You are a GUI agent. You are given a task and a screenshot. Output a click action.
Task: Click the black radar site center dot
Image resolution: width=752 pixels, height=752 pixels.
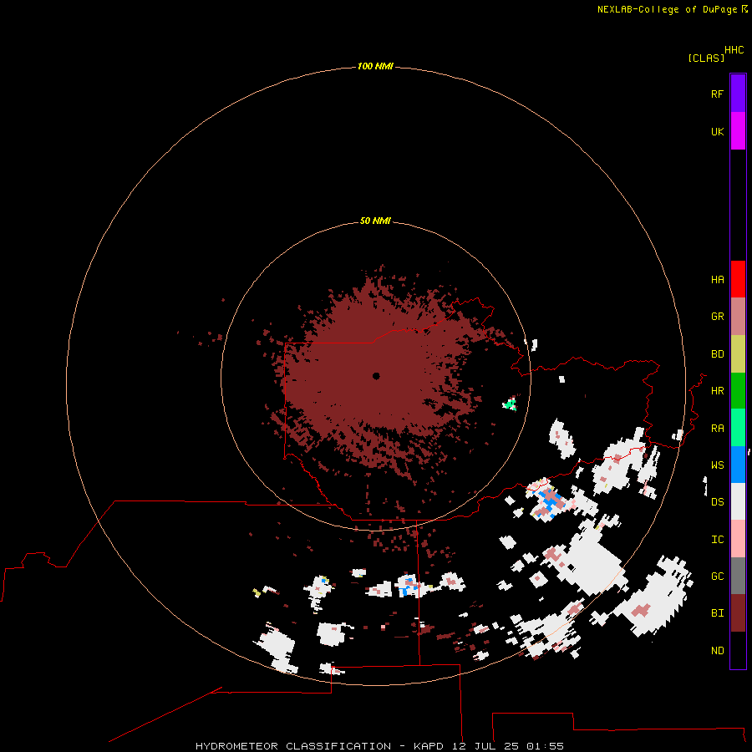pos(376,376)
